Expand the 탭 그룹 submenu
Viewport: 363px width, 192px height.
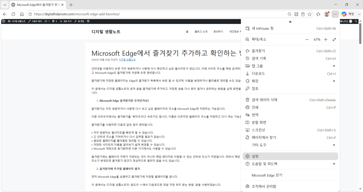point(290,66)
